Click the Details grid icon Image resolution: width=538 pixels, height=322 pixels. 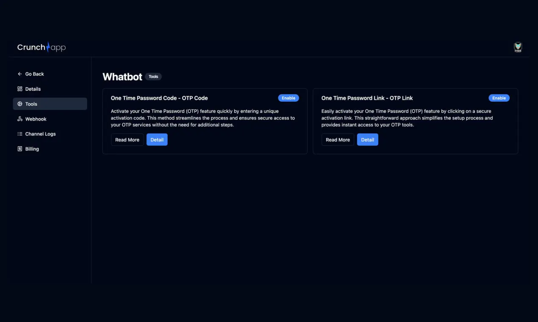coord(19,89)
